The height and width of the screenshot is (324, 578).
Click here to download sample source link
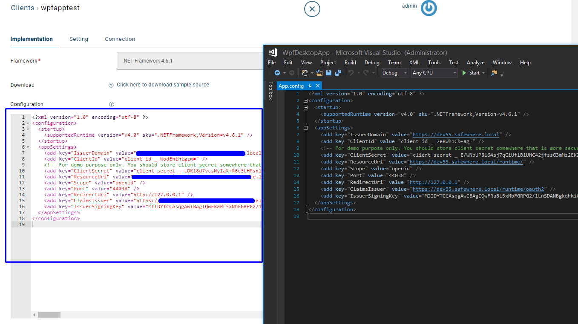pos(163,85)
